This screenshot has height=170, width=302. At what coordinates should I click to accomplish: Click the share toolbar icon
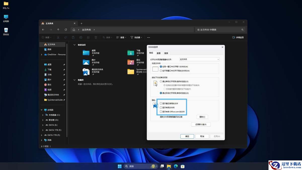point(88,38)
